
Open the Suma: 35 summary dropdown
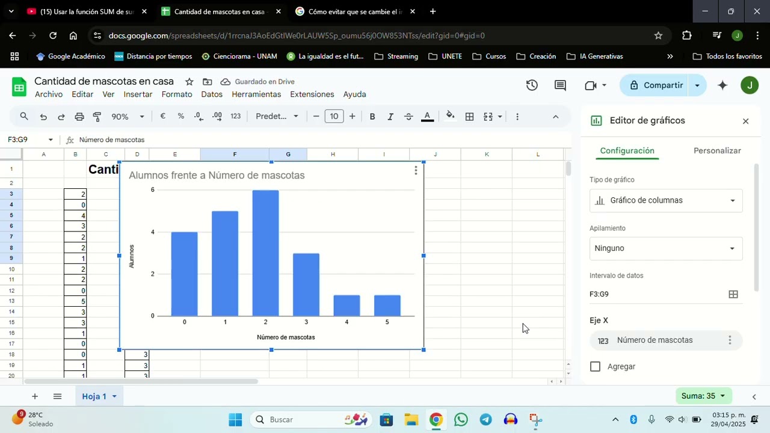(704, 396)
